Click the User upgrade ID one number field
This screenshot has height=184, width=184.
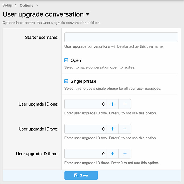coord(86,104)
